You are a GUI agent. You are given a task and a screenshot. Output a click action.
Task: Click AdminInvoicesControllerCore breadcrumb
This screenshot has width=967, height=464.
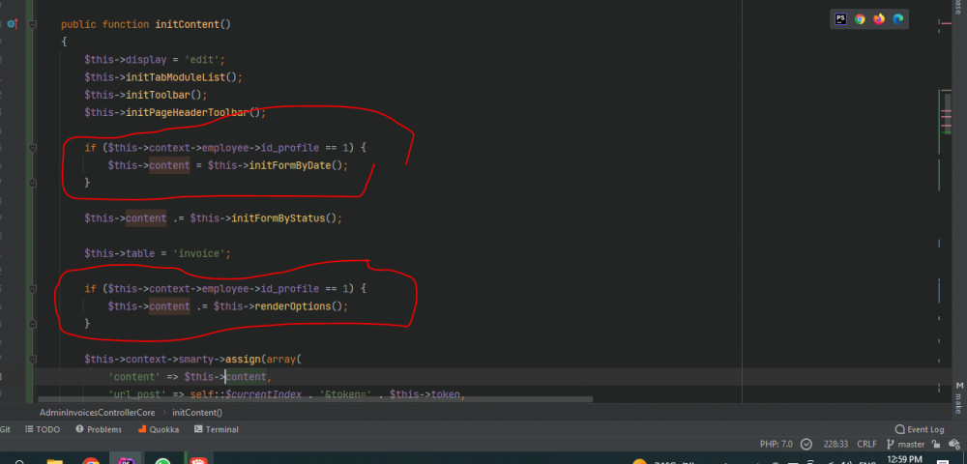point(98,413)
